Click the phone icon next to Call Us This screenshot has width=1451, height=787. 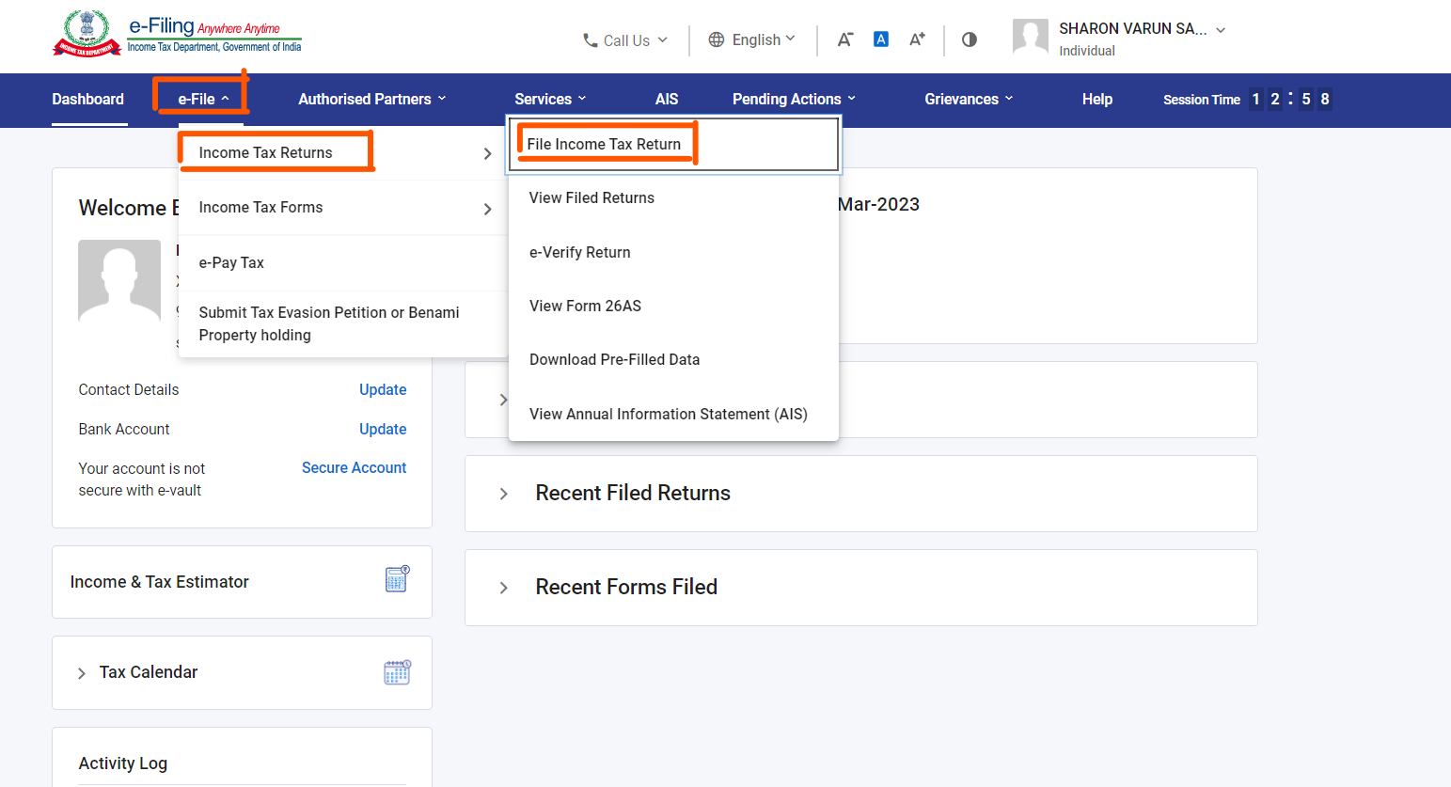(590, 39)
